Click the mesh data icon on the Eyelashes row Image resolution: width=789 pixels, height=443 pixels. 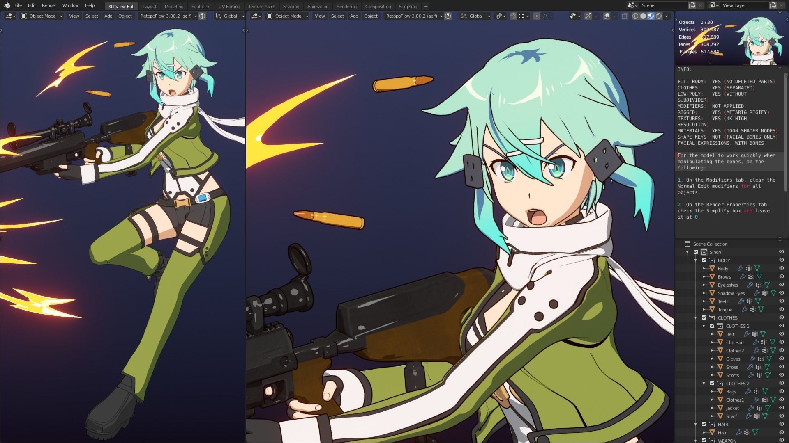tap(766, 285)
